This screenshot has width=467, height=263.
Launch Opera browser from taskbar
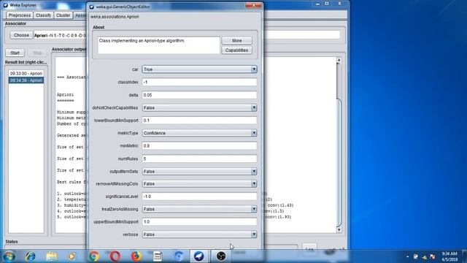click(x=115, y=256)
